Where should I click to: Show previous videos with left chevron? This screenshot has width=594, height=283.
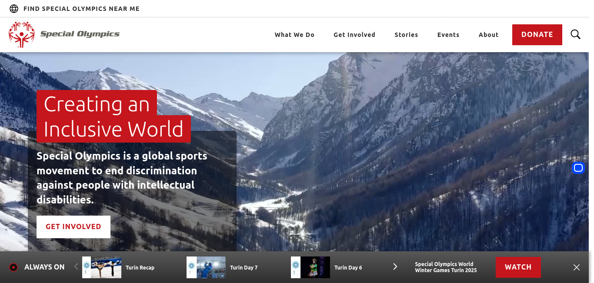tap(76, 266)
